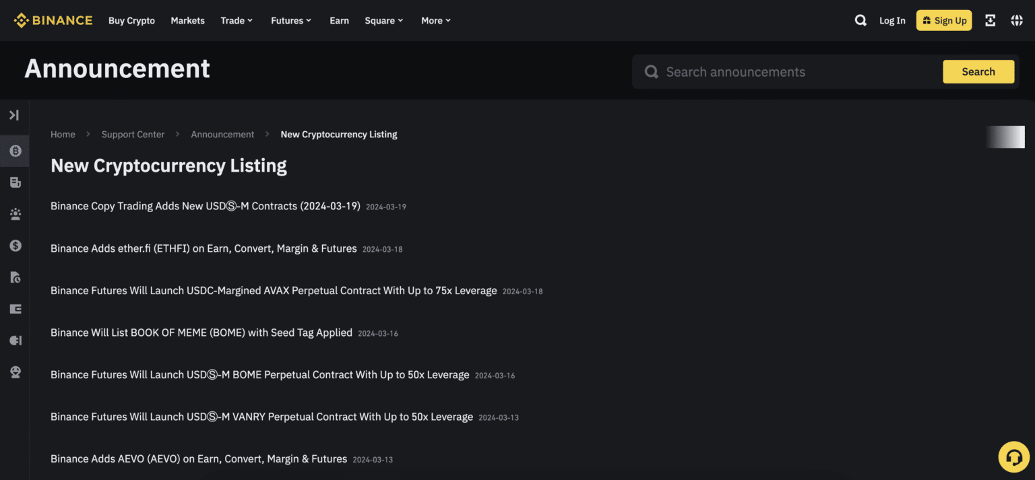Switch to the Earn section
1035x480 pixels.
(339, 20)
